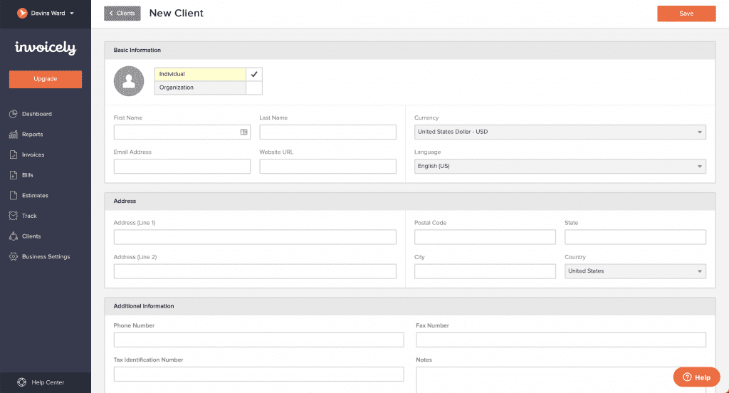Click the Website URL field
Screen dimensions: 729x393
[x=327, y=166]
